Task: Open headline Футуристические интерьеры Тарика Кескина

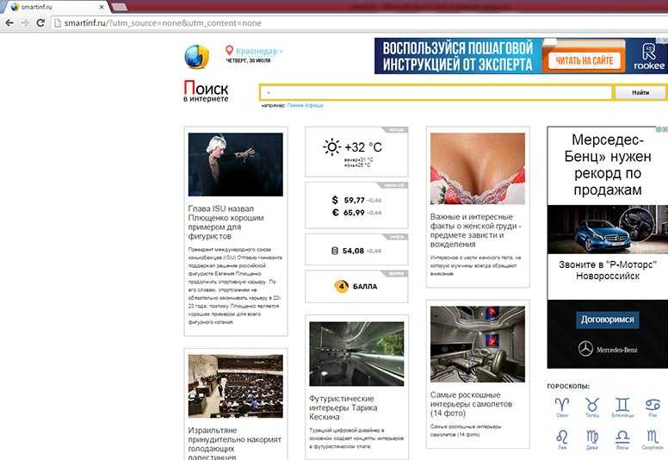Action: (x=343, y=407)
